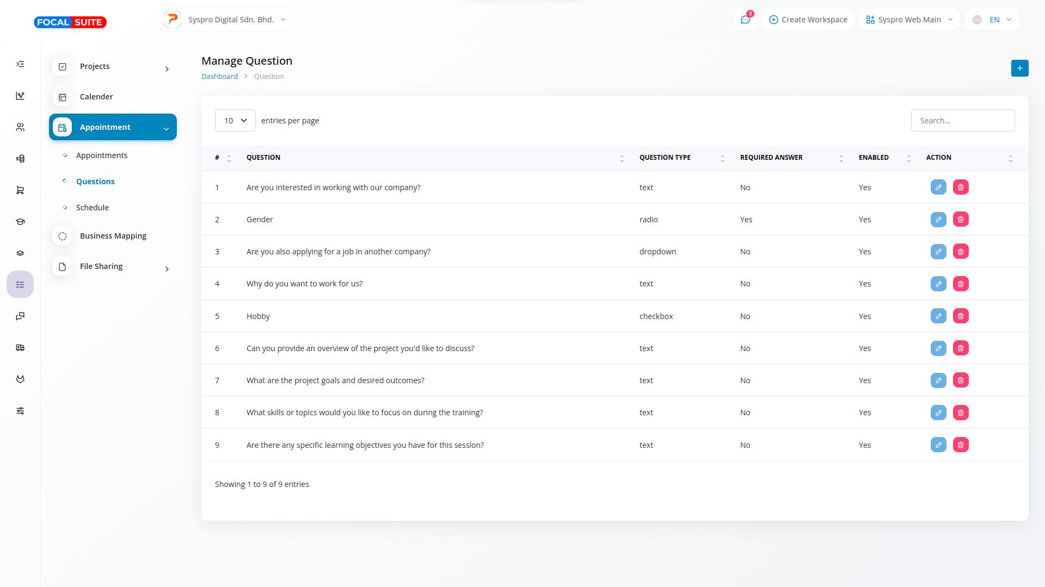Click the settings sliders sidebar icon
Image resolution: width=1045 pixels, height=587 pixels.
[x=20, y=411]
